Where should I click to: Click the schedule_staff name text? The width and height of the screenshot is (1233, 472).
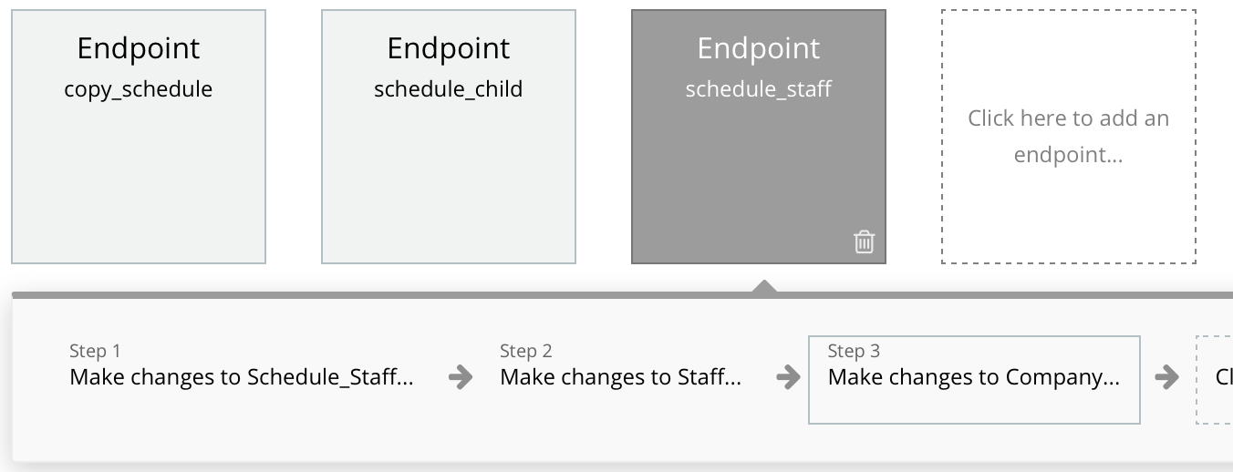[x=759, y=89]
